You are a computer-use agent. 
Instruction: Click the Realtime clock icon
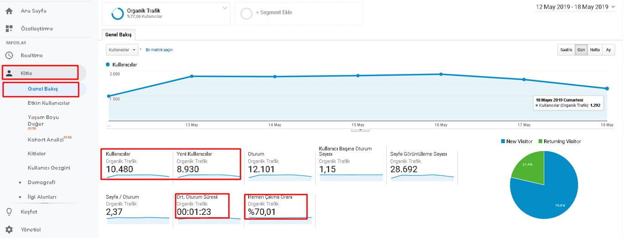[x=9, y=56]
